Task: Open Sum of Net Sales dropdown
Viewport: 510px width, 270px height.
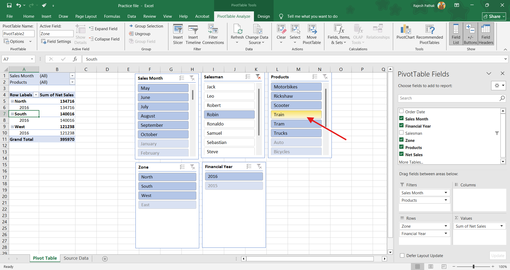Action: (501, 226)
